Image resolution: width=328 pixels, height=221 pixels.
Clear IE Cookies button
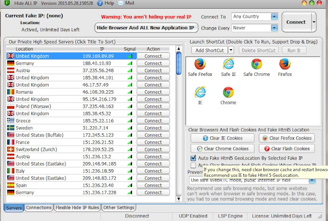[x=222, y=138]
